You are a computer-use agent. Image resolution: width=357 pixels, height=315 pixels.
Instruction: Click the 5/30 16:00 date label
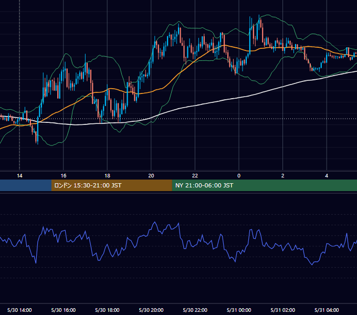[x=64, y=310]
